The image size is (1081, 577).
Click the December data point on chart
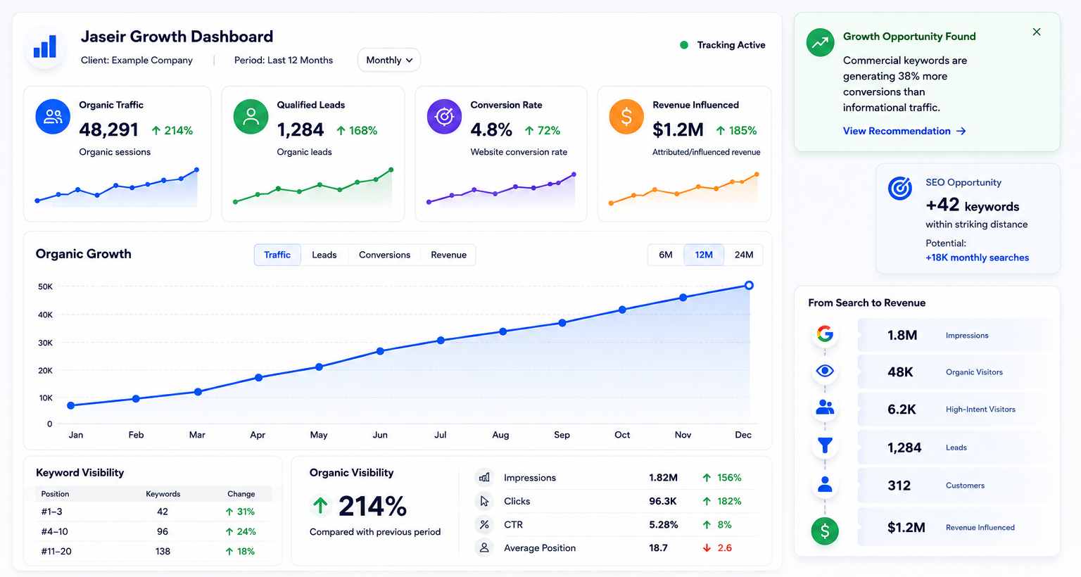pos(749,286)
